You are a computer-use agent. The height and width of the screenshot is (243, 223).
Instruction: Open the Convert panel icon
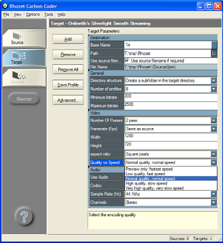(x=19, y=75)
